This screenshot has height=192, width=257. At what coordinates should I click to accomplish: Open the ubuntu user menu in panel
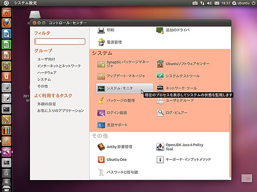pyautogui.click(x=241, y=3)
